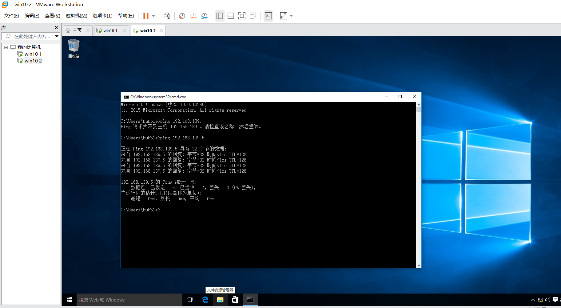Screen dimensions: 561x308
Task: Open the stretch guest dropdown arrow
Action: pos(291,16)
